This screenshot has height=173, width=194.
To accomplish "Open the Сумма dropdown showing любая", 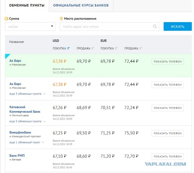I will [30, 26].
